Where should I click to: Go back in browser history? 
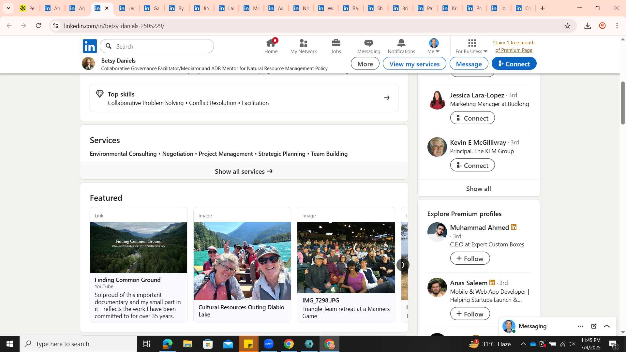pyautogui.click(x=9, y=26)
